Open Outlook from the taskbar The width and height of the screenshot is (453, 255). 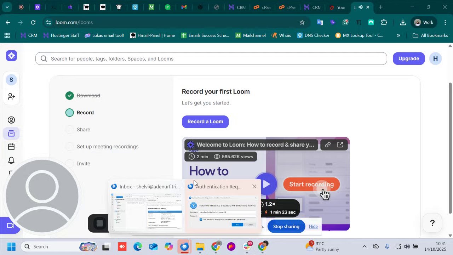point(153,246)
